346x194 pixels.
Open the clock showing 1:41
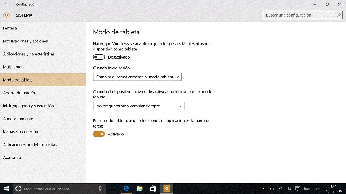click(x=333, y=189)
